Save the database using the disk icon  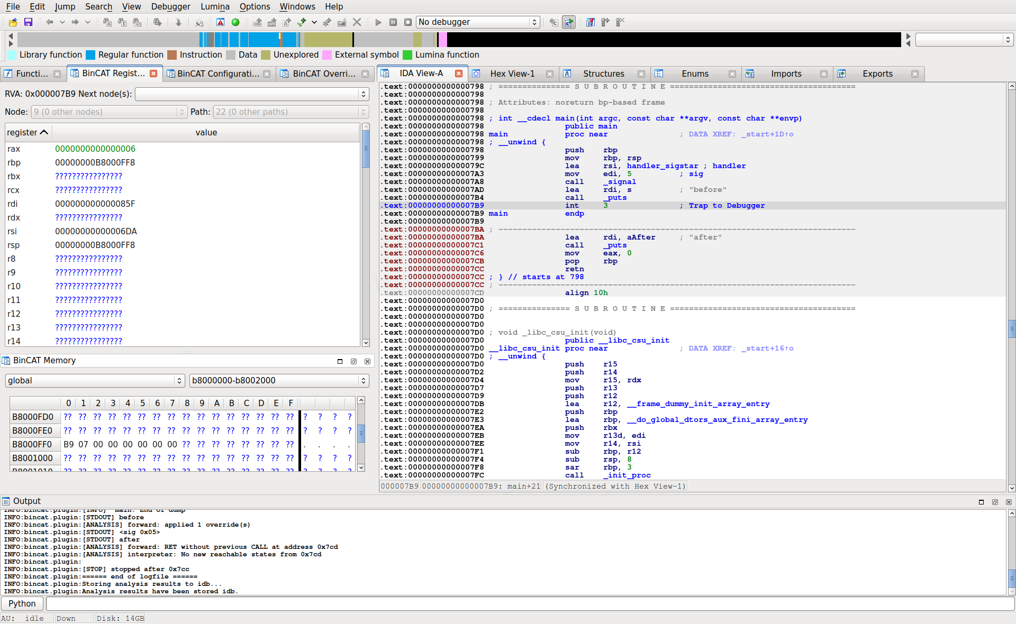click(29, 22)
